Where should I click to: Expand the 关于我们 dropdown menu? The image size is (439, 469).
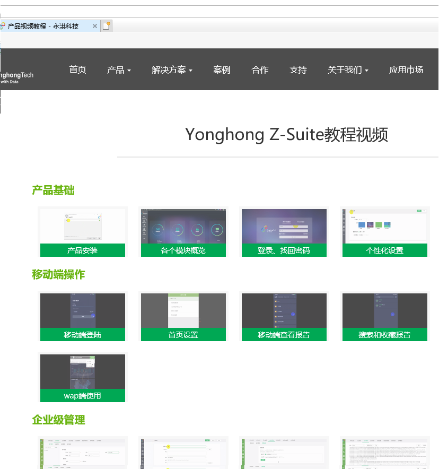(348, 70)
